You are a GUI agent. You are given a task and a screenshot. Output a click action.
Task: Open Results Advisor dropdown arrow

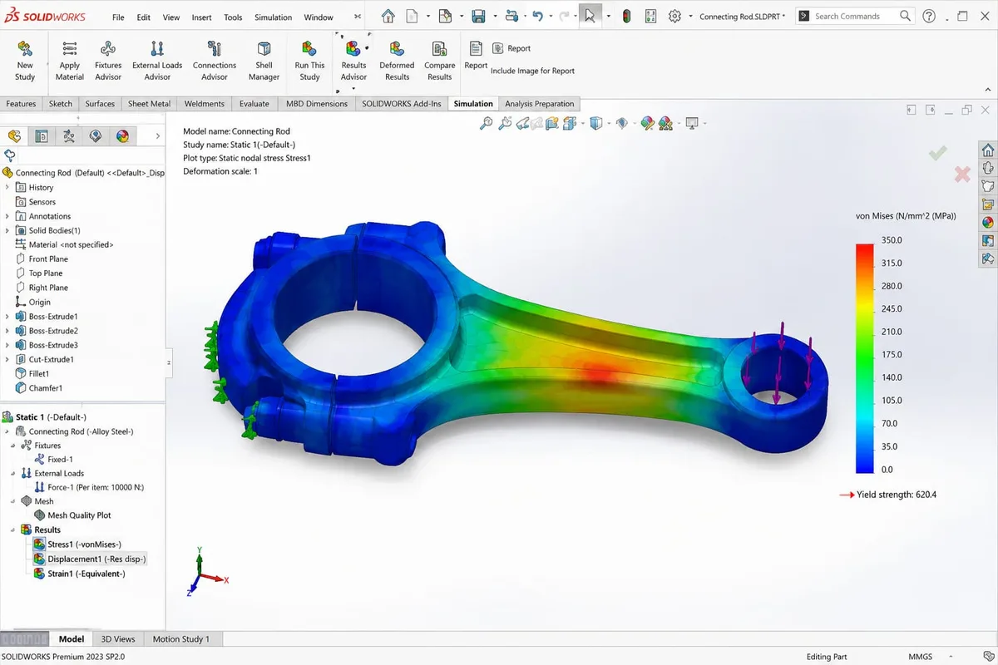(x=353, y=89)
